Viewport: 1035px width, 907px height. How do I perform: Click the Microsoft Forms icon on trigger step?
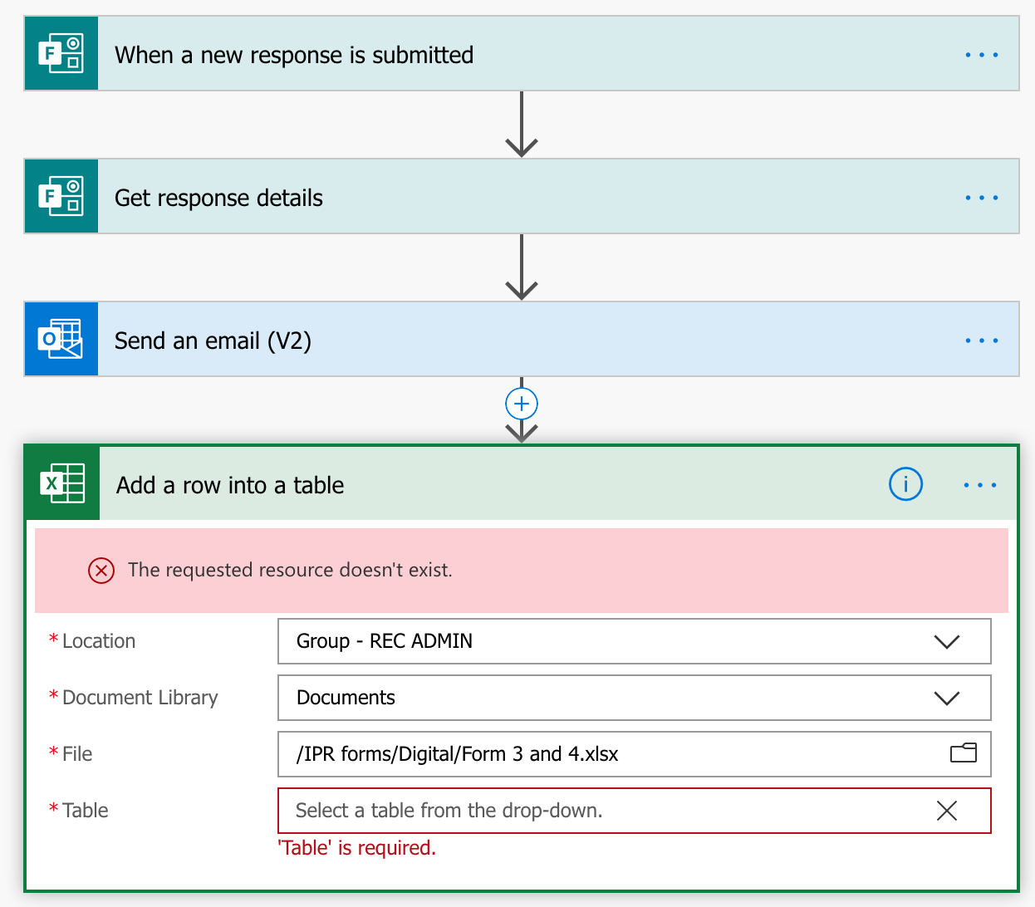(61, 54)
